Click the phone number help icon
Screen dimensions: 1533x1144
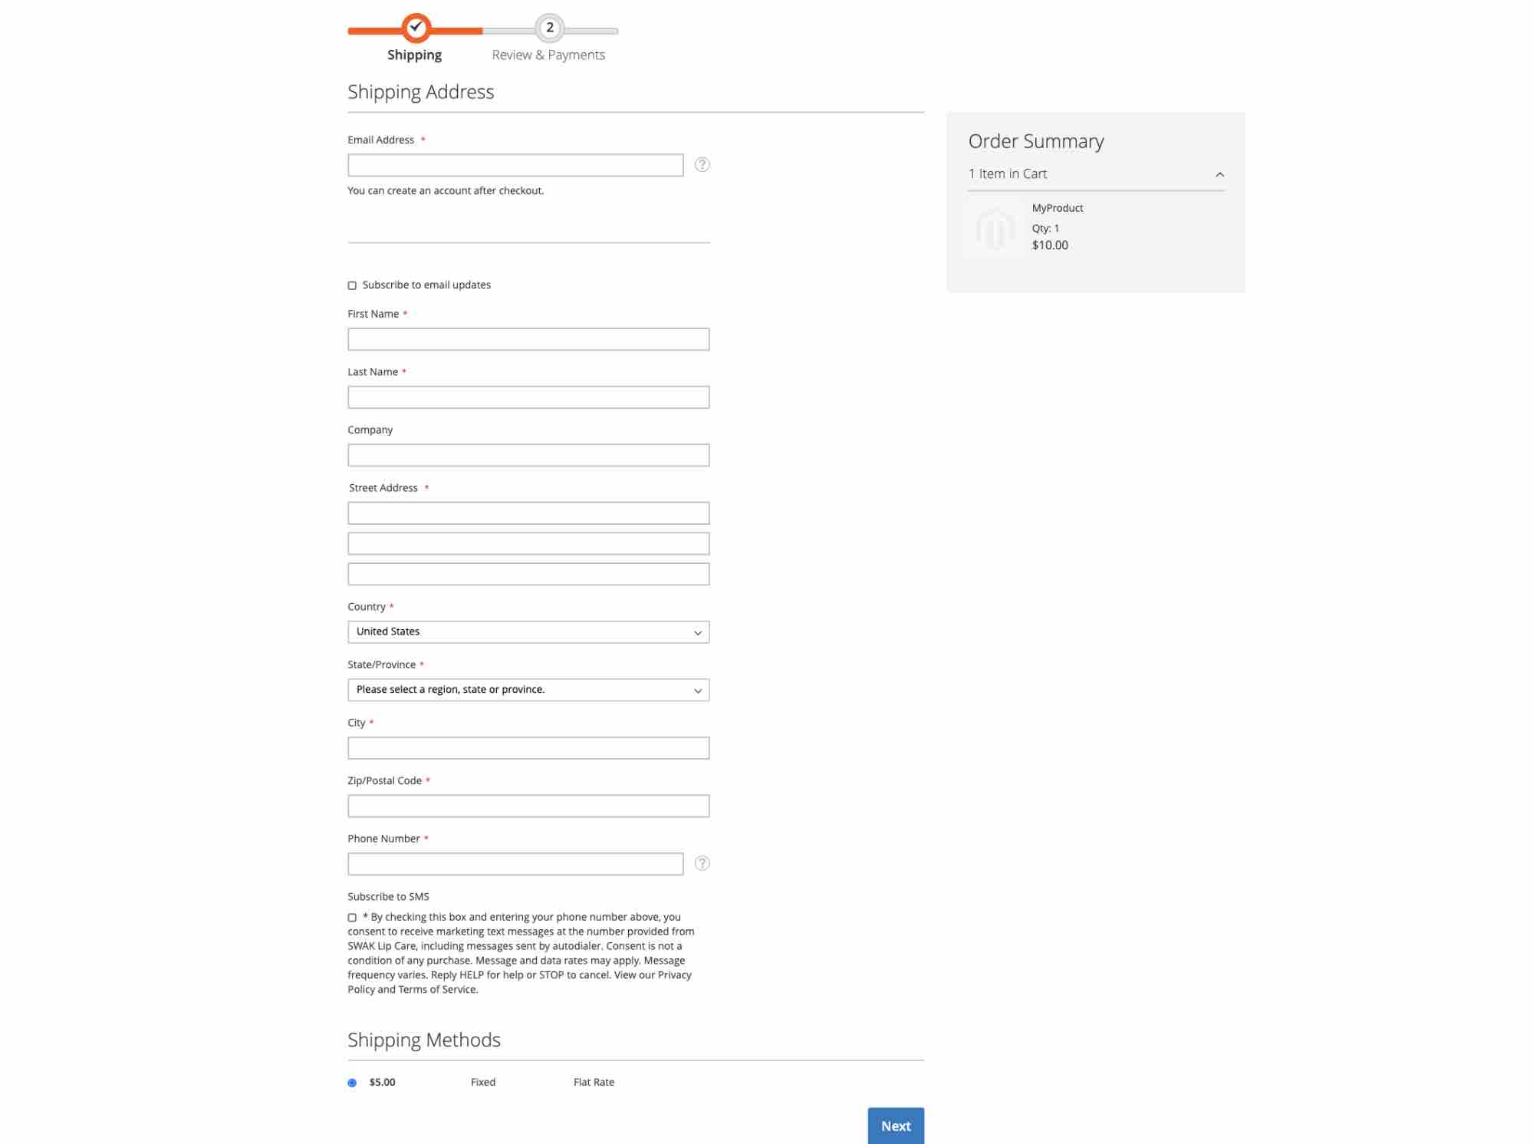tap(701, 863)
